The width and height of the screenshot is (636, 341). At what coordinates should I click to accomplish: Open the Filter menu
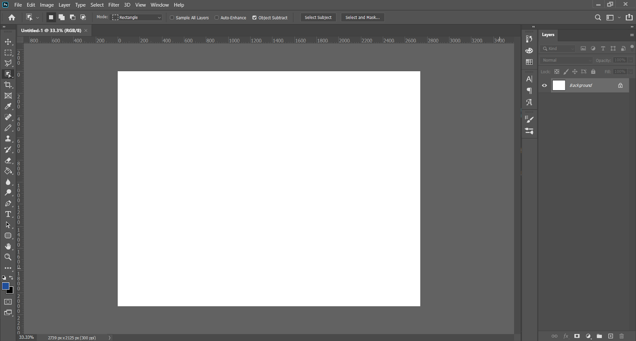(114, 5)
